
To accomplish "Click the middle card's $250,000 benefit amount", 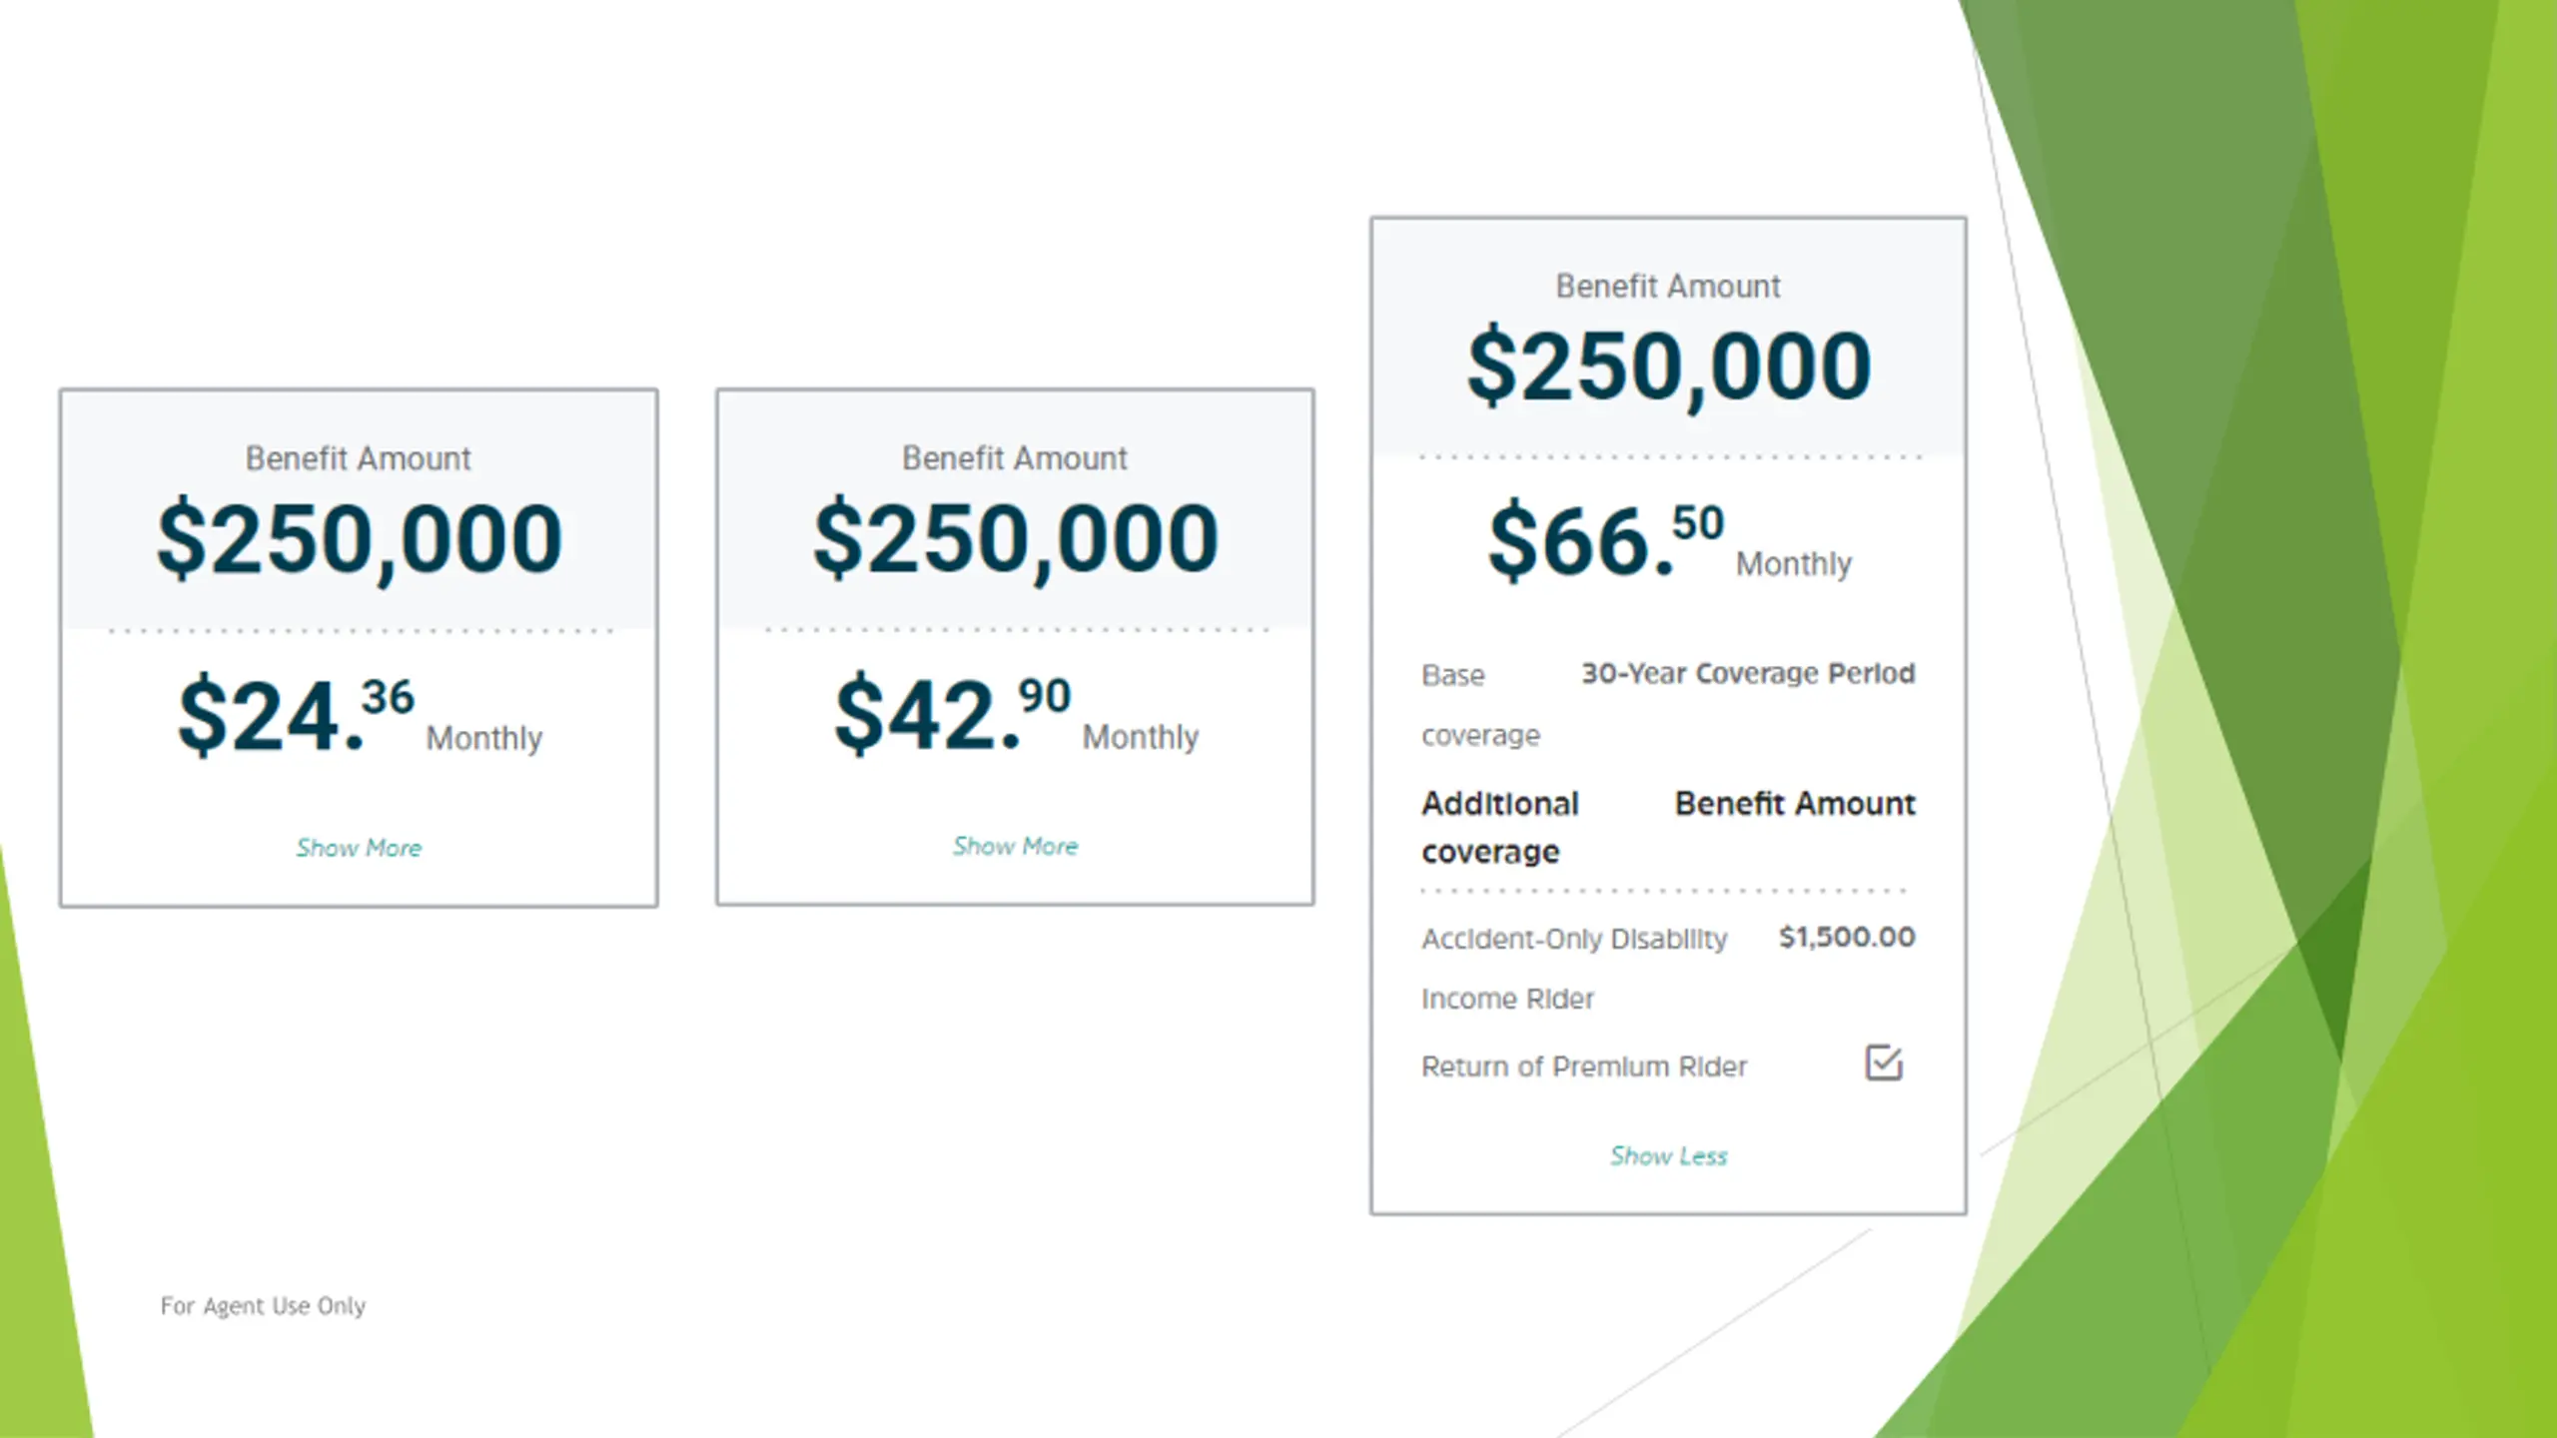I will (1016, 539).
